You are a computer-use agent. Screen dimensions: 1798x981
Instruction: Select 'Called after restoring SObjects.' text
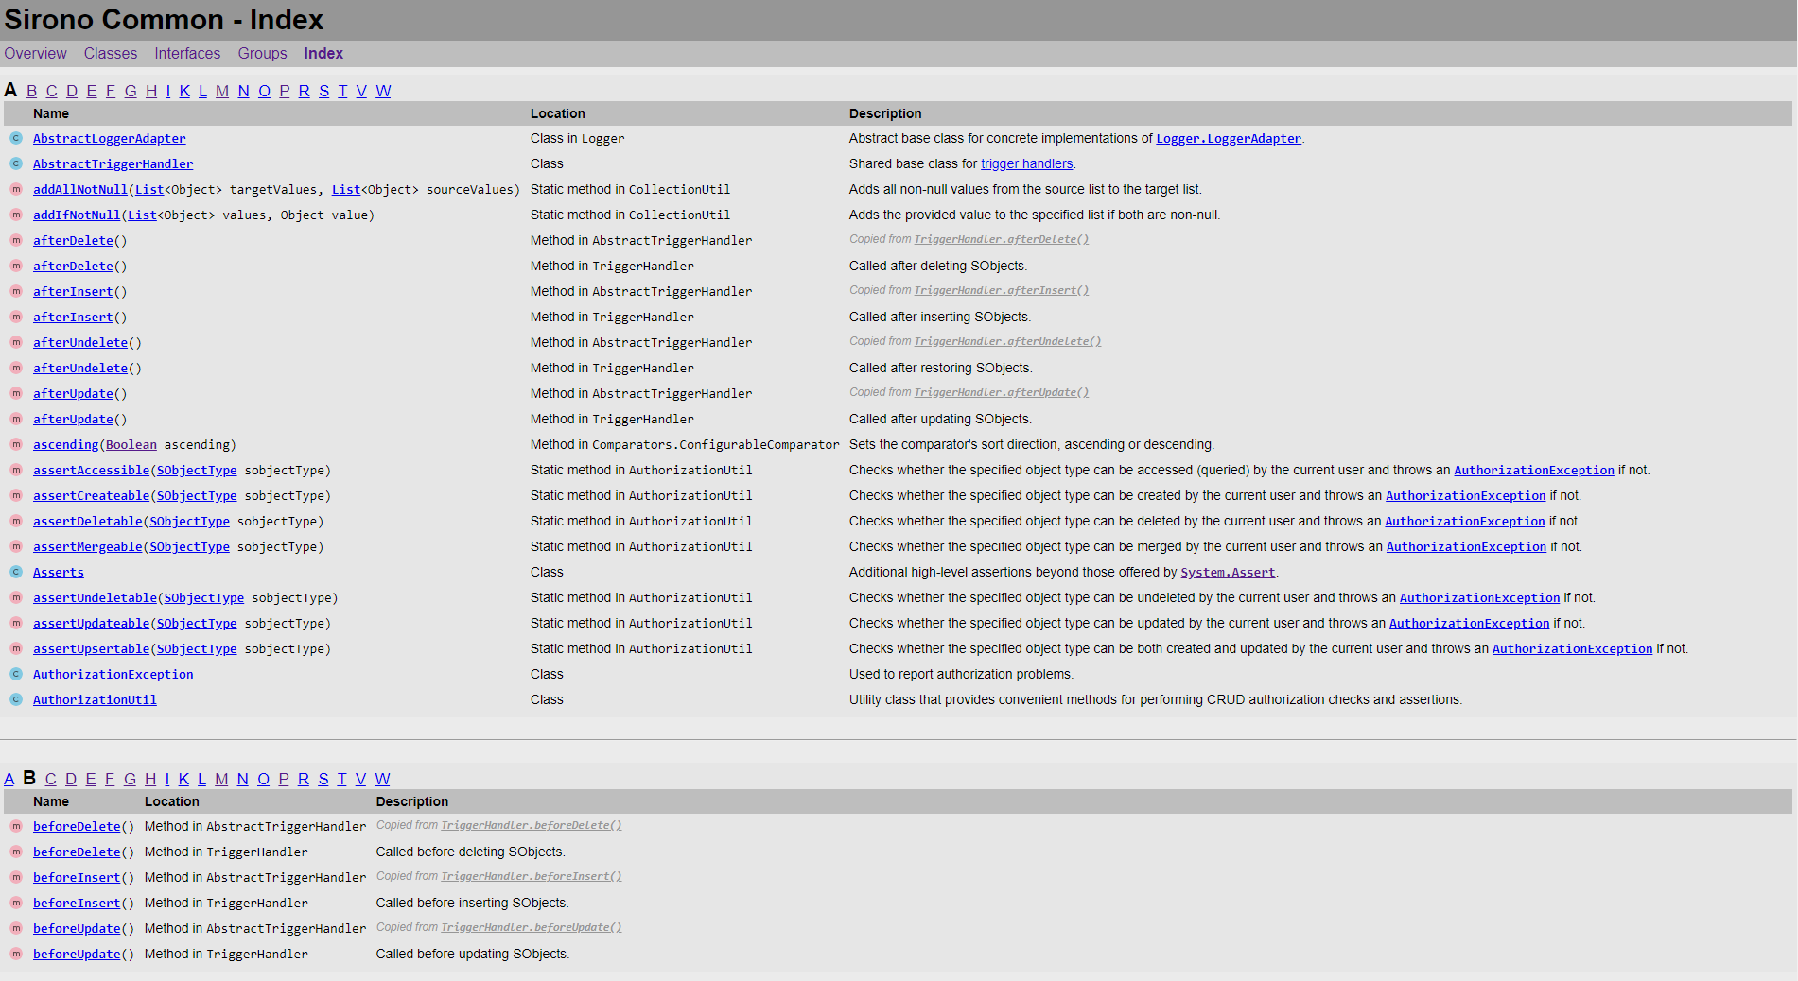tap(941, 368)
